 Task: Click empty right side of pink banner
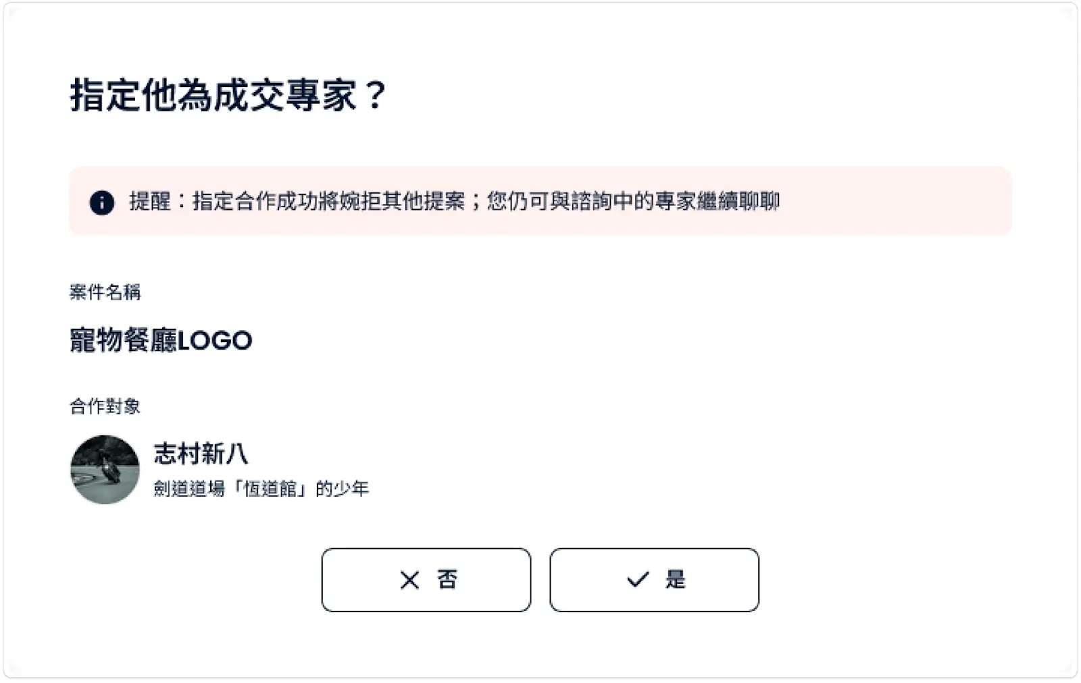click(x=899, y=201)
